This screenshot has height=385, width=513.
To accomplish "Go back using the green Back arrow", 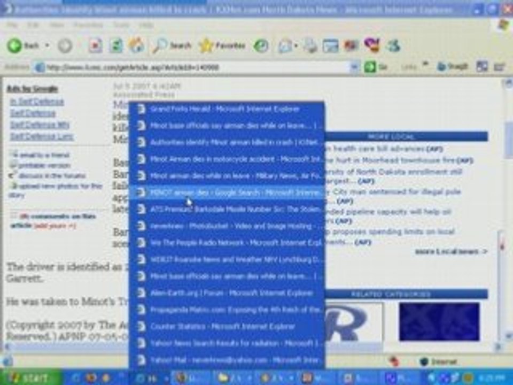I will [23, 46].
